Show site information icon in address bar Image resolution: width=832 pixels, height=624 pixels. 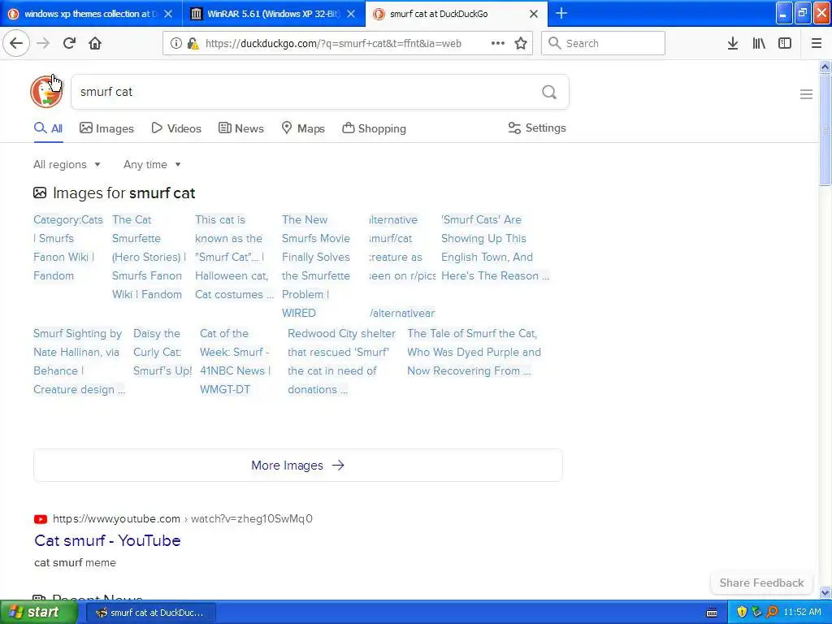(175, 44)
